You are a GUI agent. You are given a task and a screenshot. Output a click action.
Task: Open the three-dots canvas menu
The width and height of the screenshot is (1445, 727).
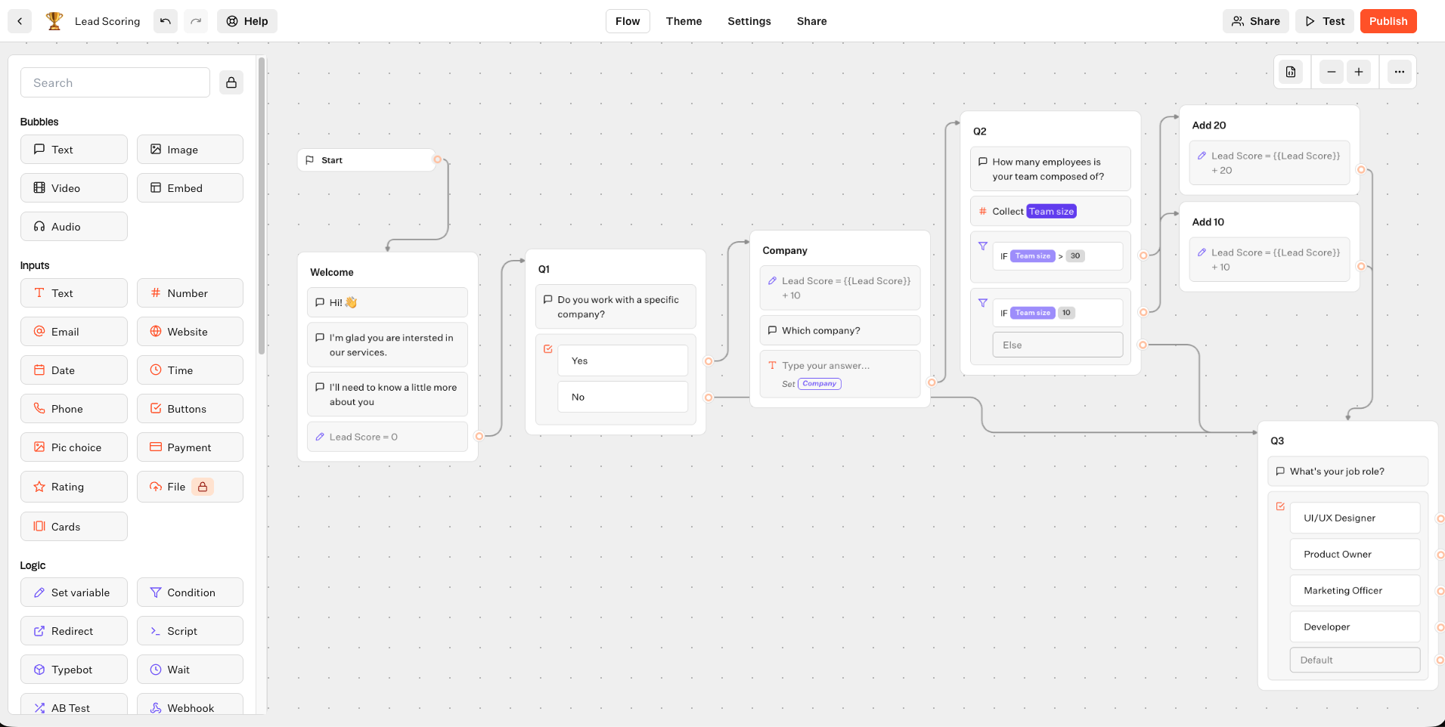pyautogui.click(x=1399, y=72)
